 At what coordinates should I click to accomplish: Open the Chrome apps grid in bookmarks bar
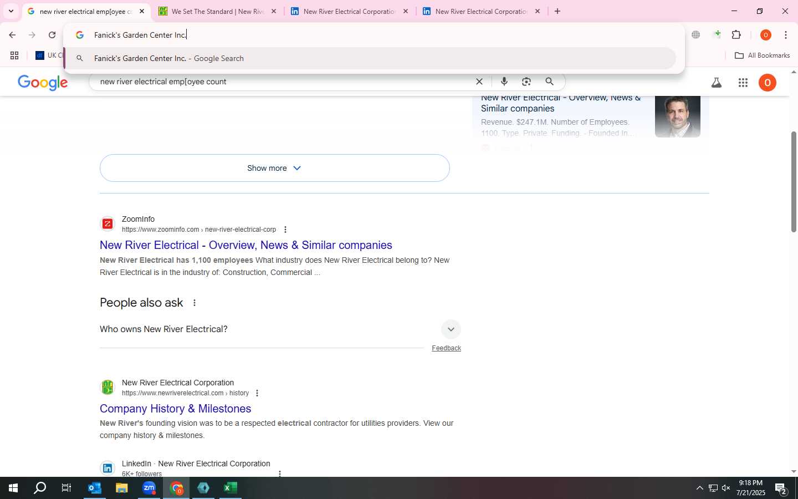[14, 55]
